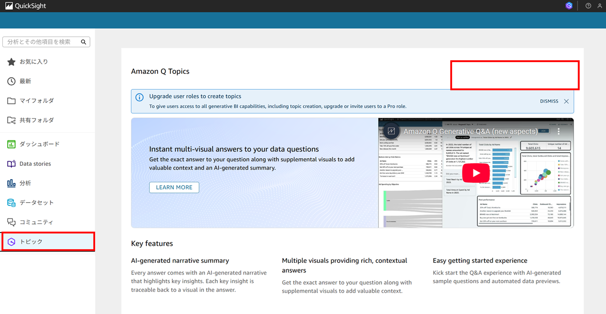606x314 pixels.
Task: Click the Amazon Q Topics heading
Action: [x=160, y=72]
